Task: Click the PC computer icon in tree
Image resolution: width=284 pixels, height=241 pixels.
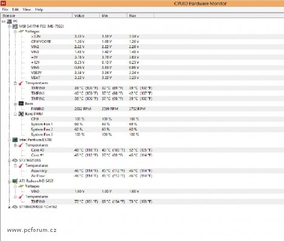Action: 9,21
